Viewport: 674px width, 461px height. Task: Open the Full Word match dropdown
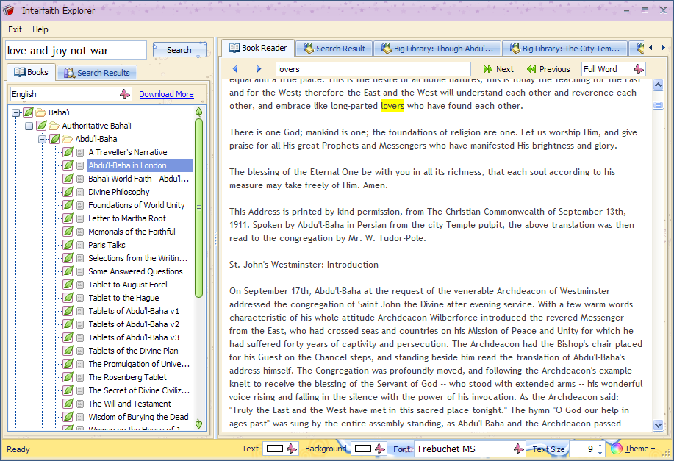point(638,69)
